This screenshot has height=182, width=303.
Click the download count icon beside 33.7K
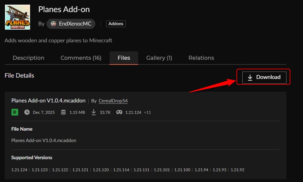pos(94,112)
